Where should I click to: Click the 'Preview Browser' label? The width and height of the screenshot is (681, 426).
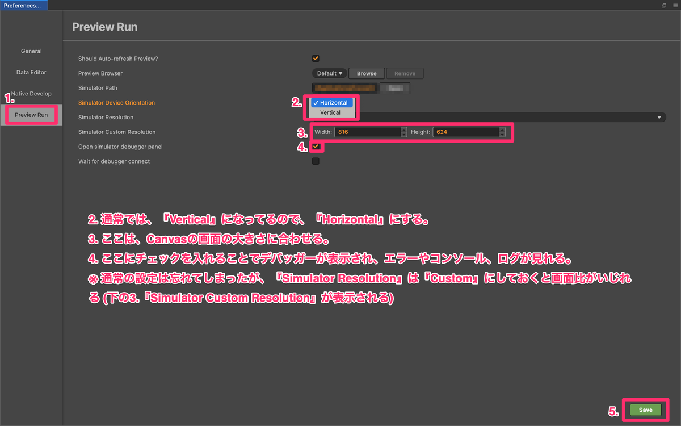coord(100,73)
